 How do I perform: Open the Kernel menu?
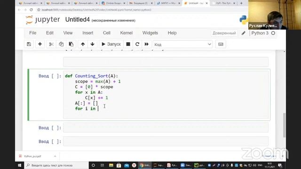click(x=127, y=33)
